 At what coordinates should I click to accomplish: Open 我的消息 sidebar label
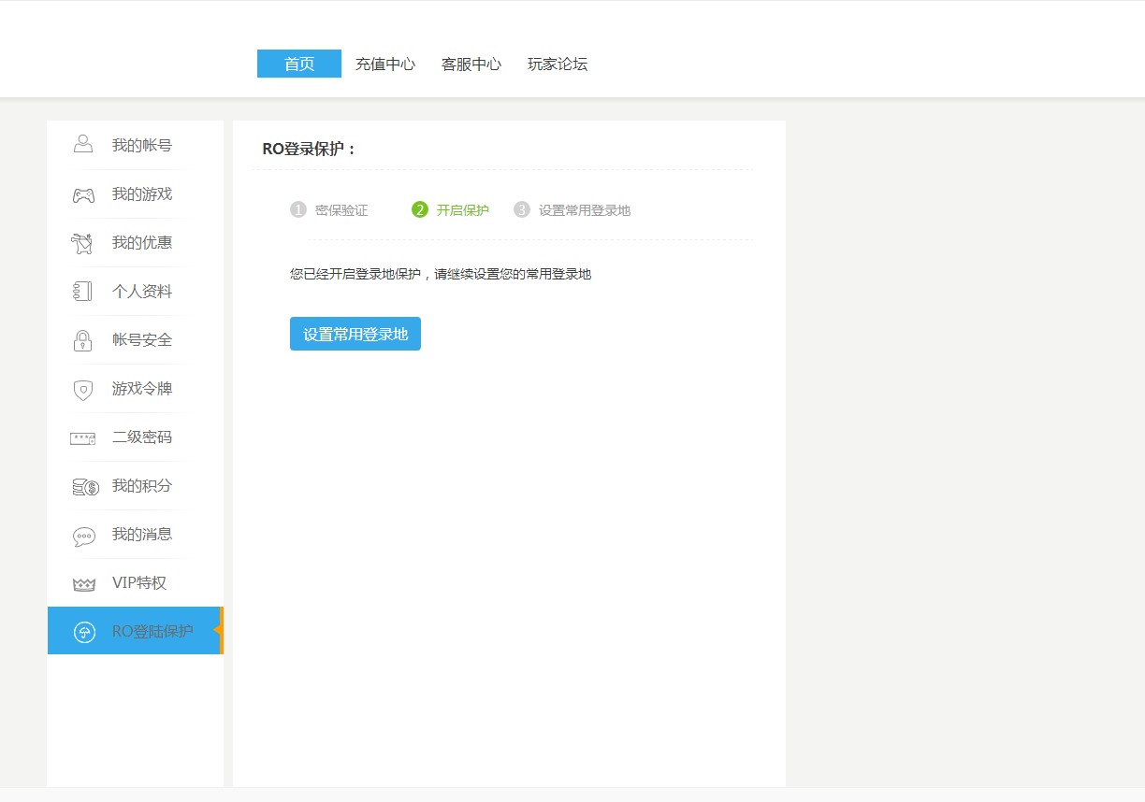142,534
